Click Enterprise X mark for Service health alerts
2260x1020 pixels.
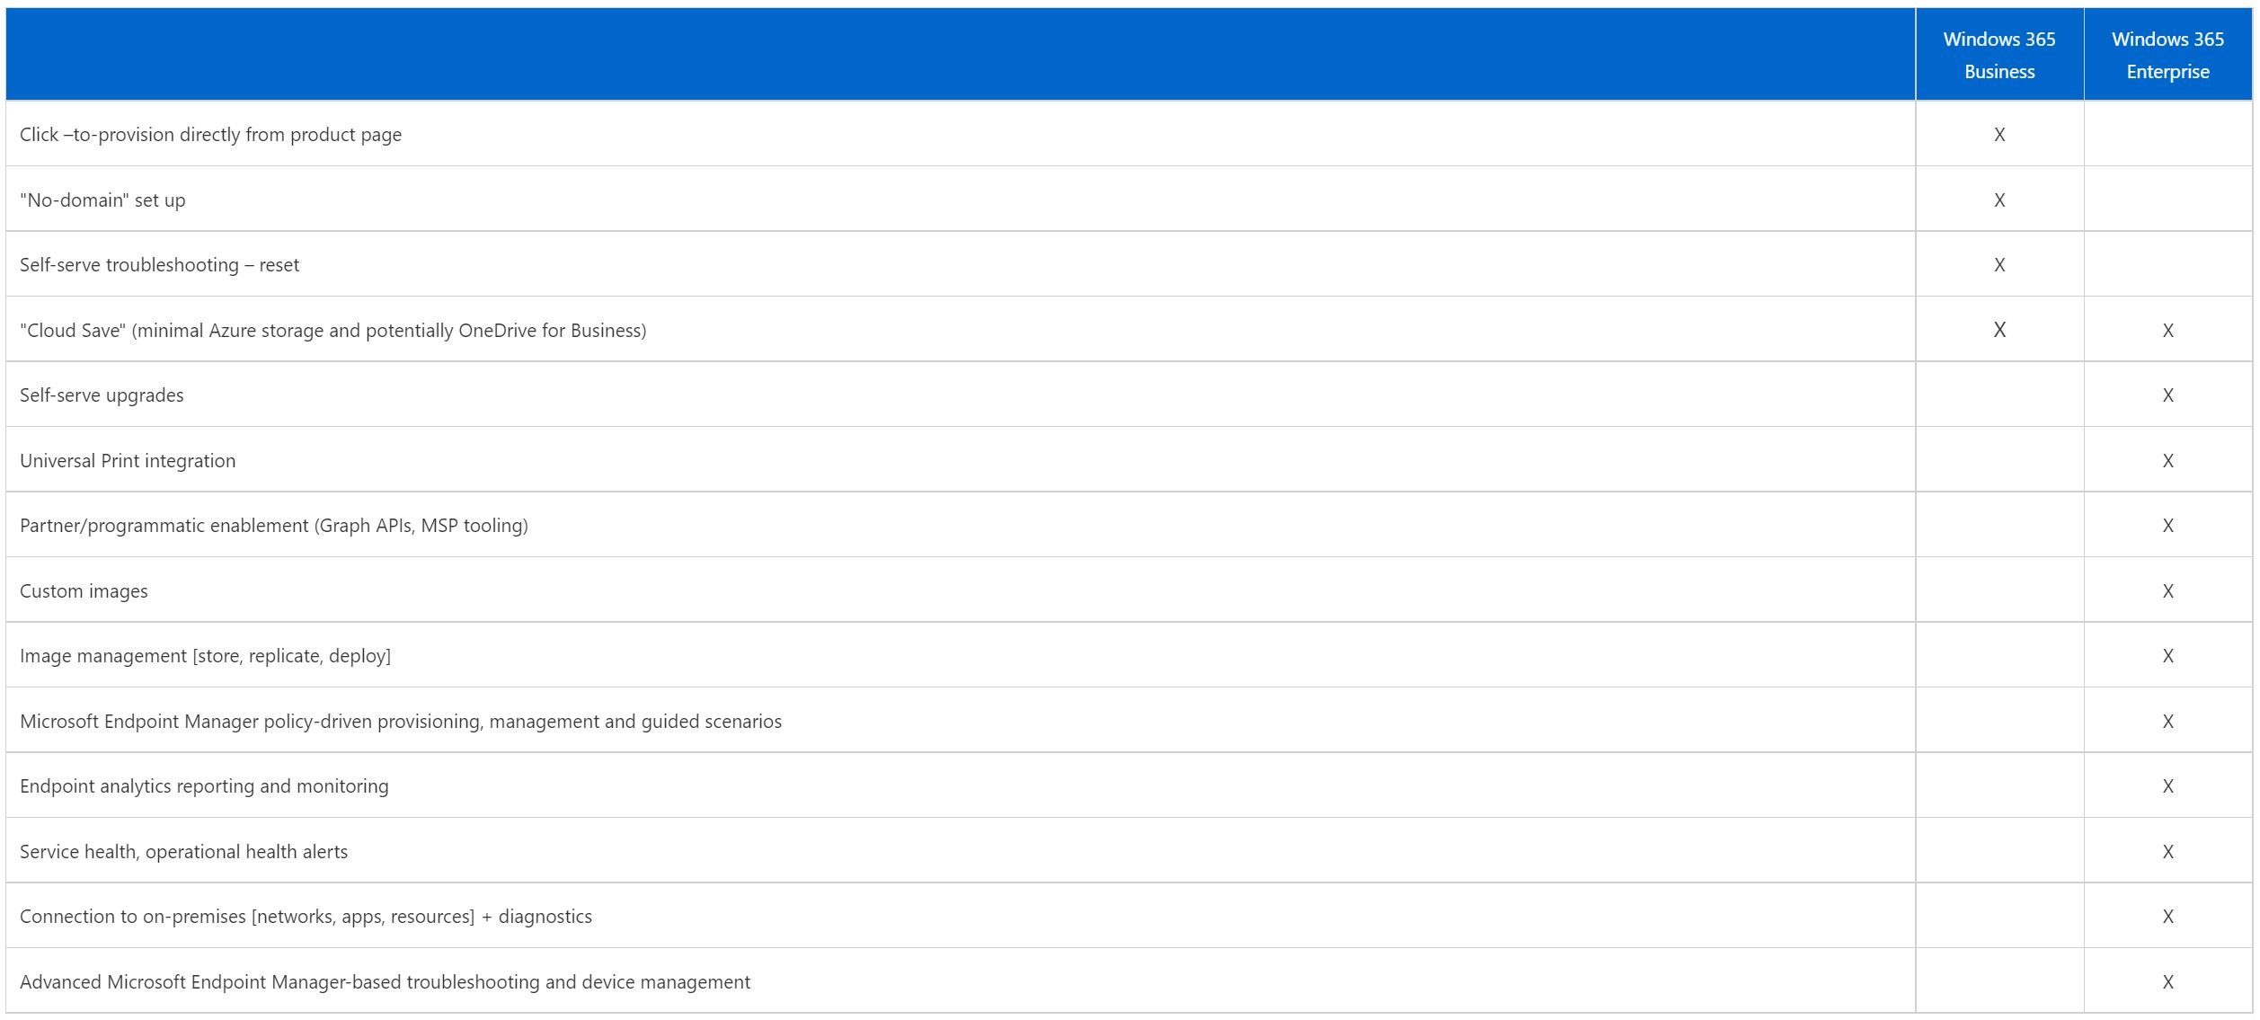(x=2167, y=852)
